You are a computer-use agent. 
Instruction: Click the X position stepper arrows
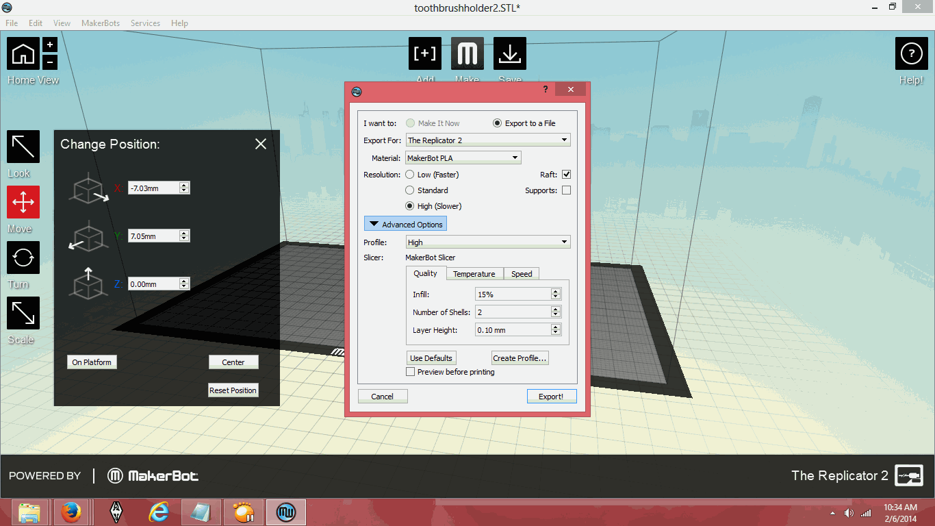click(184, 188)
